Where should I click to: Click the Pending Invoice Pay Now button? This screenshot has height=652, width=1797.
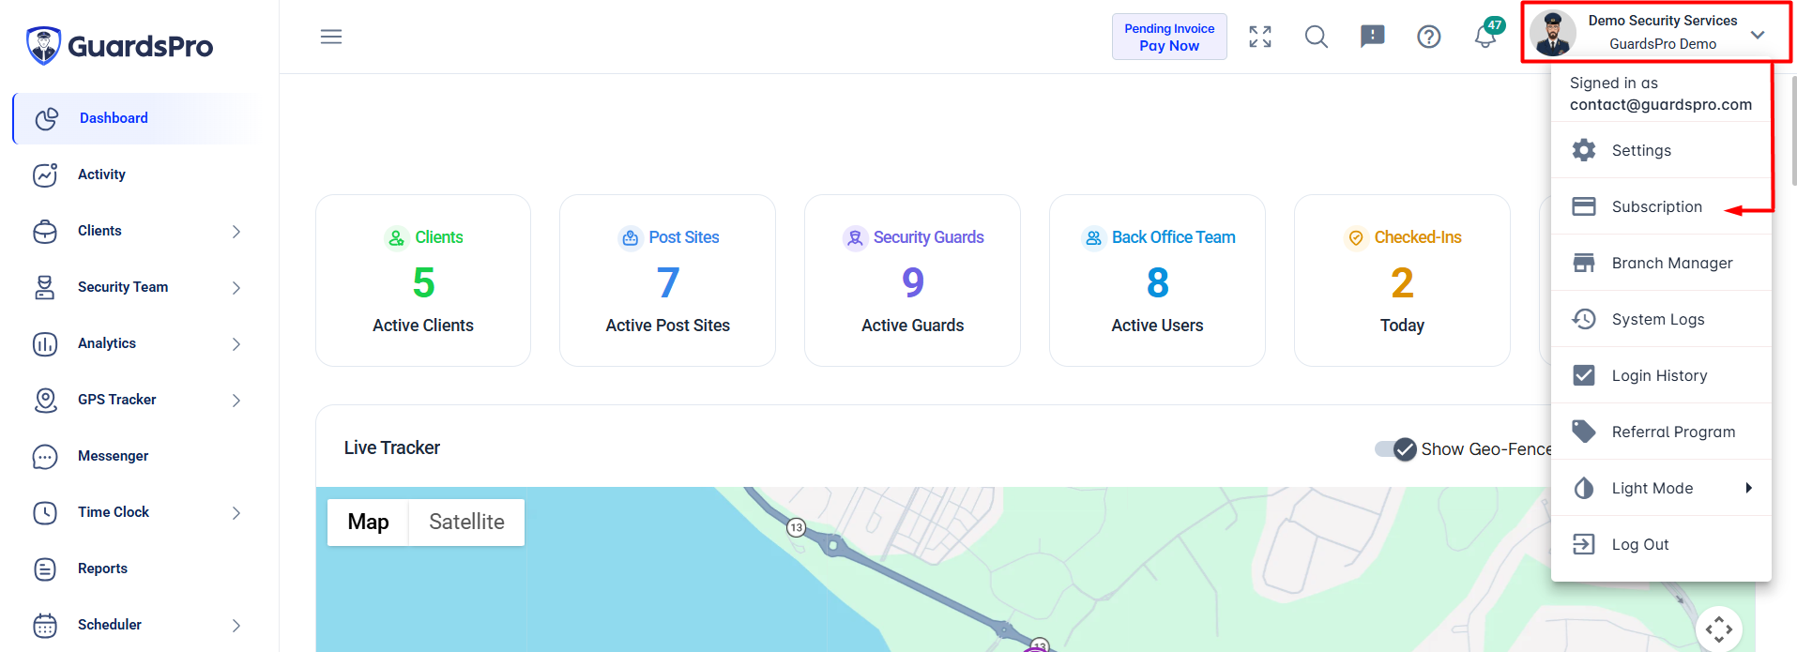[x=1169, y=37]
